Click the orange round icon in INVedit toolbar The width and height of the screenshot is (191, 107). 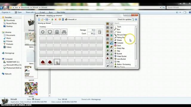(60, 19)
